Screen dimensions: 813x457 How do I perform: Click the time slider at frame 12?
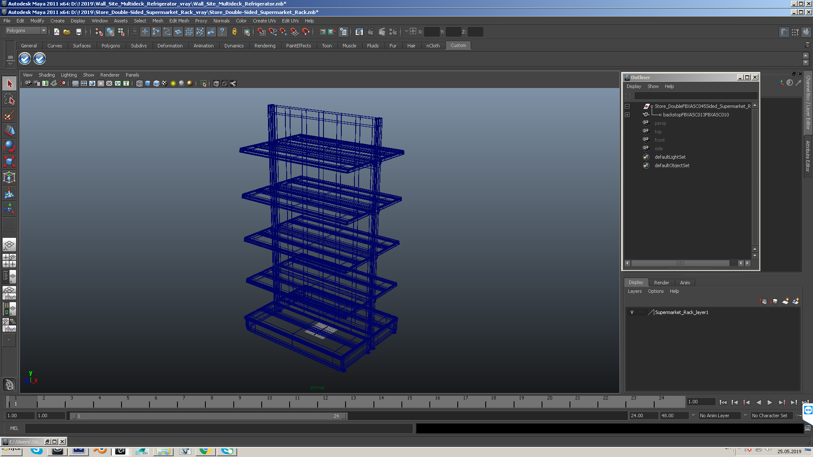pyautogui.click(x=325, y=402)
